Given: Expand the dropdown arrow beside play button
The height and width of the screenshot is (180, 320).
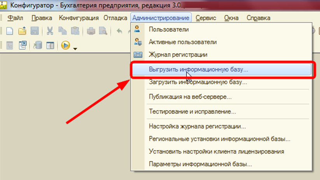Looking at the screenshot, I should [x=75, y=48].
